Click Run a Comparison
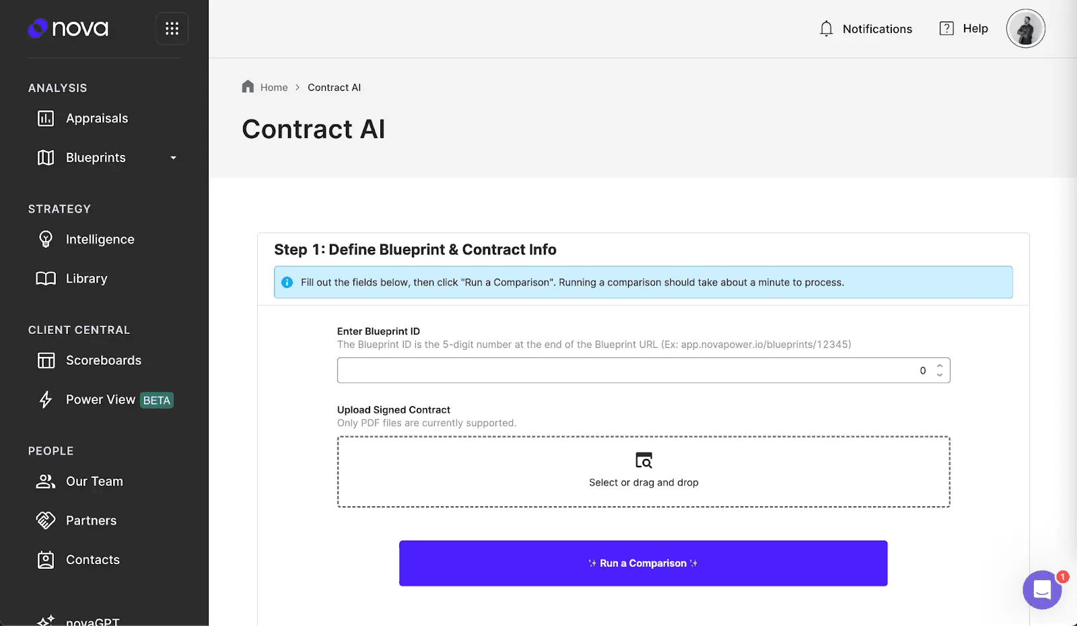 [x=643, y=563]
